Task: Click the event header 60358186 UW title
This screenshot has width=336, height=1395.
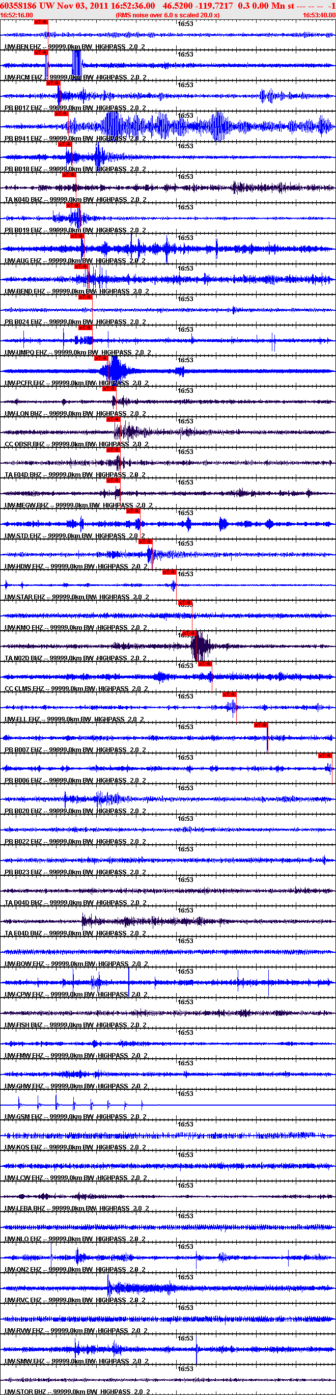Action: coord(167,6)
